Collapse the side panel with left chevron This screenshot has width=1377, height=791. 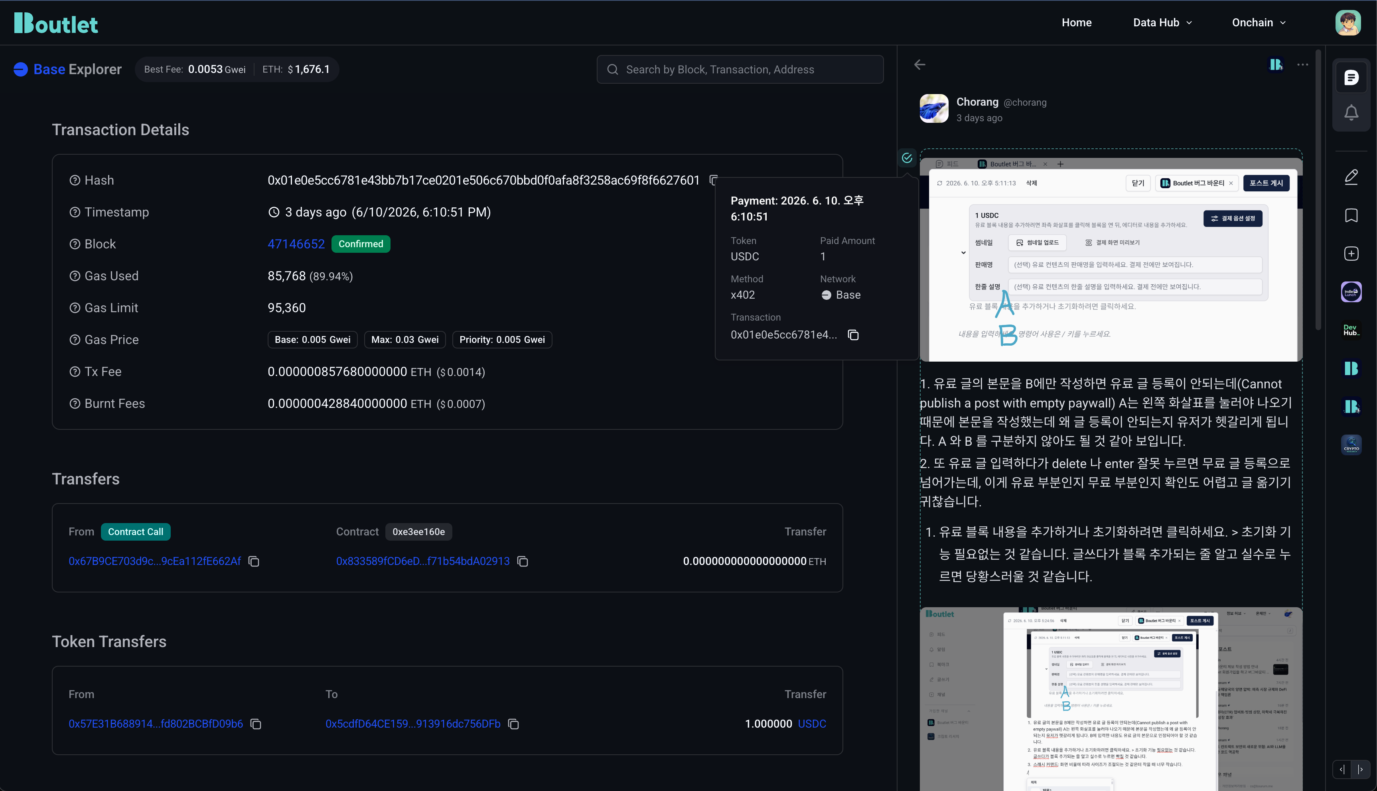1341,769
